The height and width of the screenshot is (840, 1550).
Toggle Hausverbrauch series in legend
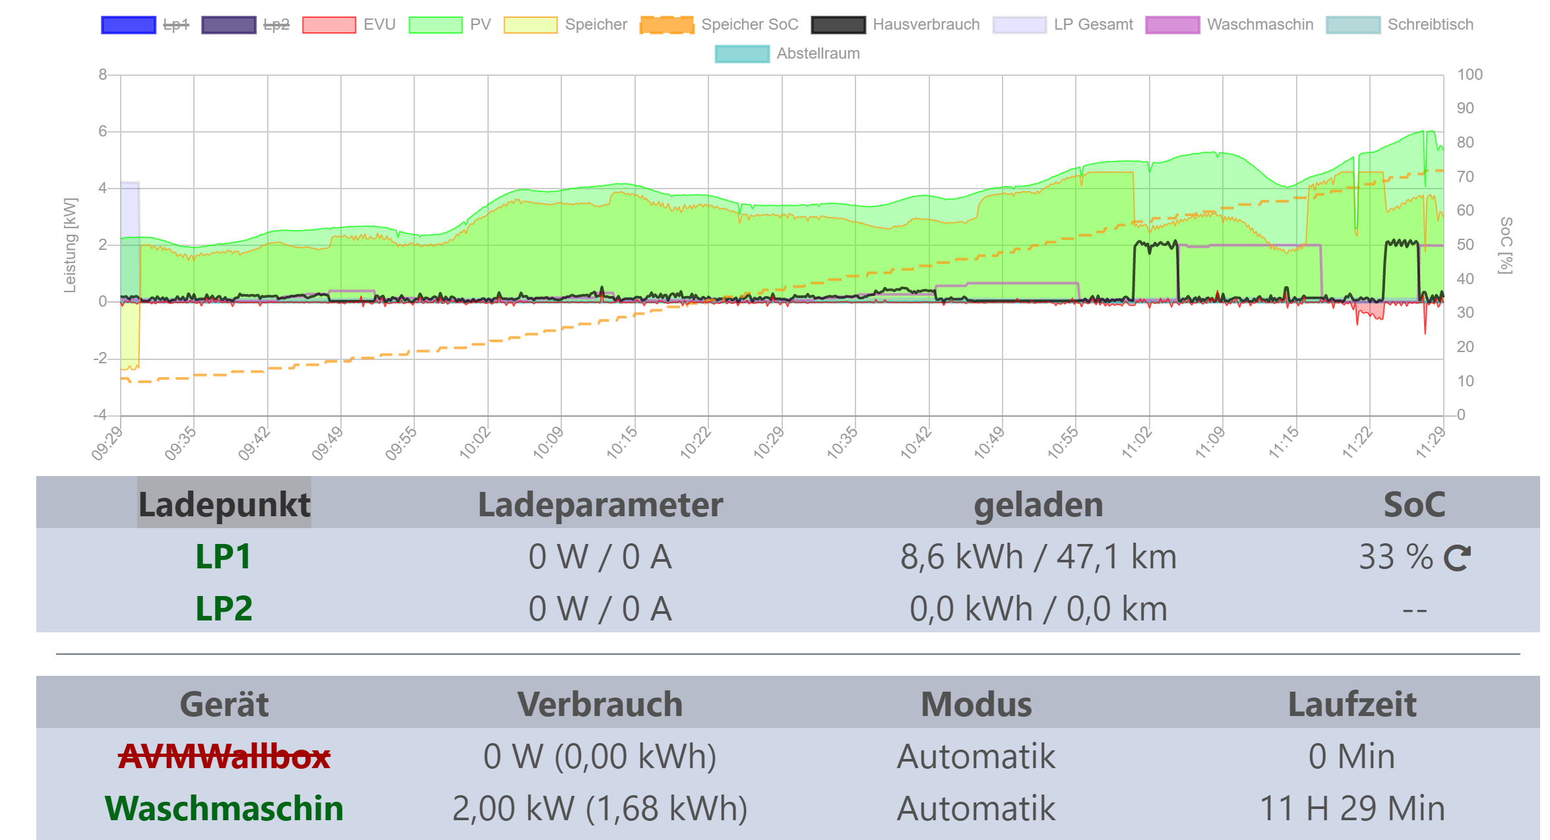pyautogui.click(x=838, y=25)
